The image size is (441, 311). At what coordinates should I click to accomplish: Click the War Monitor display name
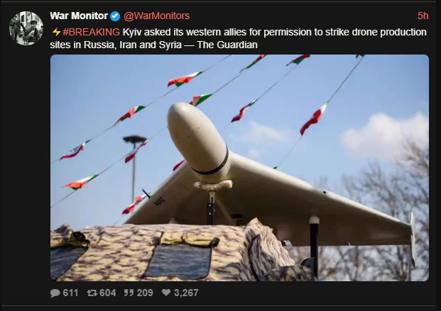(x=79, y=16)
